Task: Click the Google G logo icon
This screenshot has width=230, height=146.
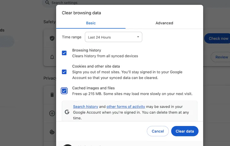Action: point(67,112)
